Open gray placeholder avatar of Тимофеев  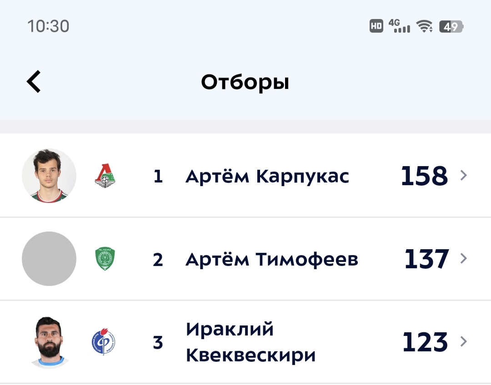[x=49, y=259]
